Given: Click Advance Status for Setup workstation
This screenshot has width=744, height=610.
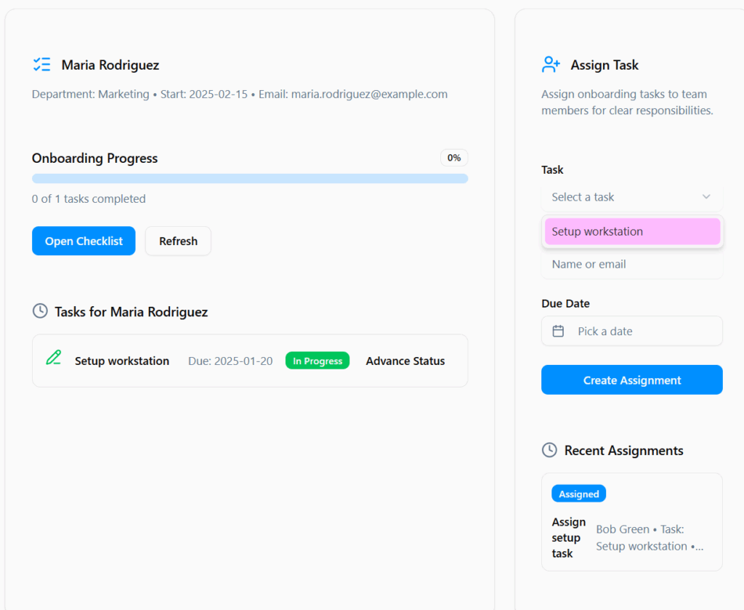Looking at the screenshot, I should (x=405, y=361).
